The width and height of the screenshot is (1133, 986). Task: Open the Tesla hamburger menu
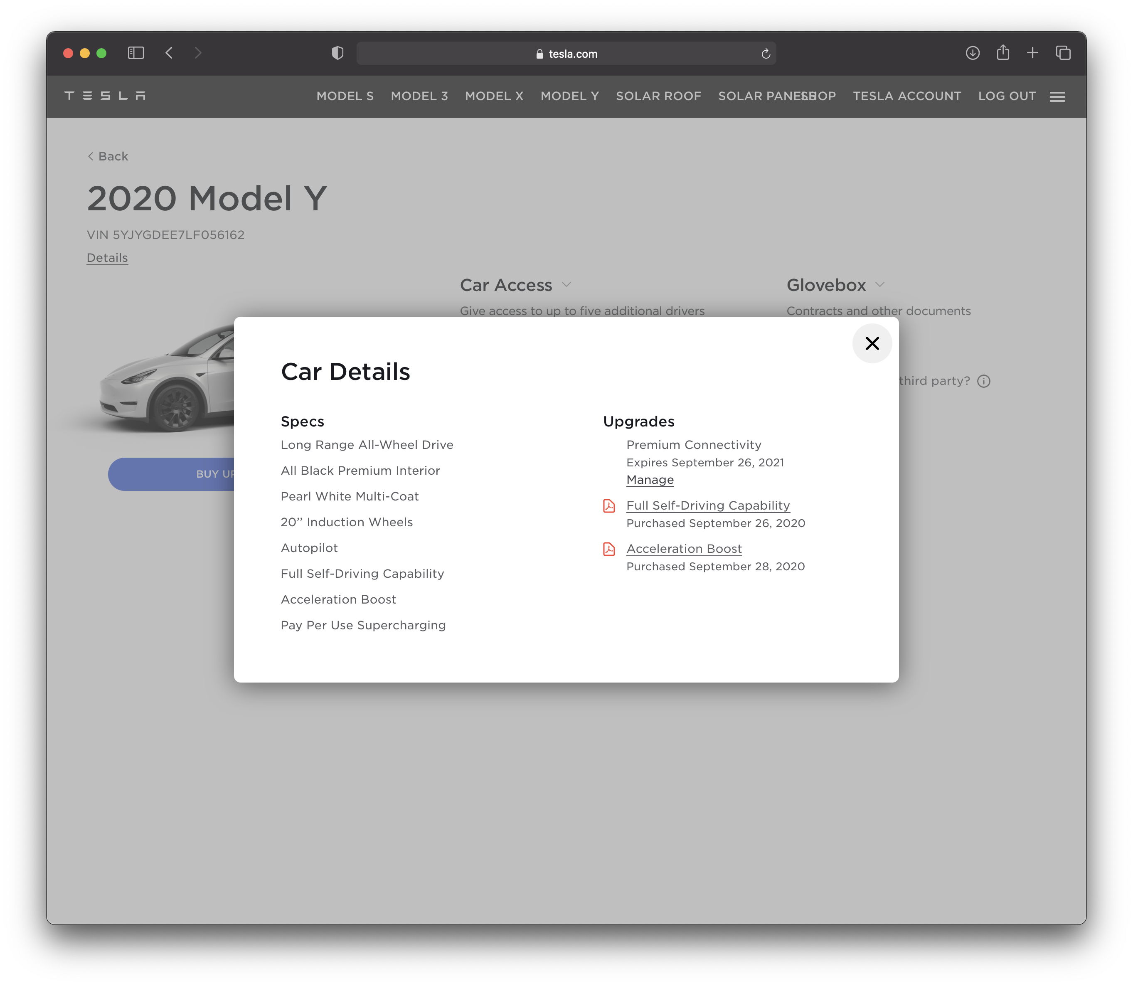[1057, 97]
